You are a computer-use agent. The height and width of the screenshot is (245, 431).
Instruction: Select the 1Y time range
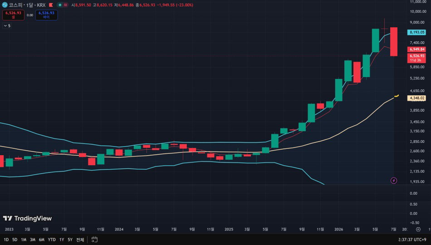click(62, 240)
